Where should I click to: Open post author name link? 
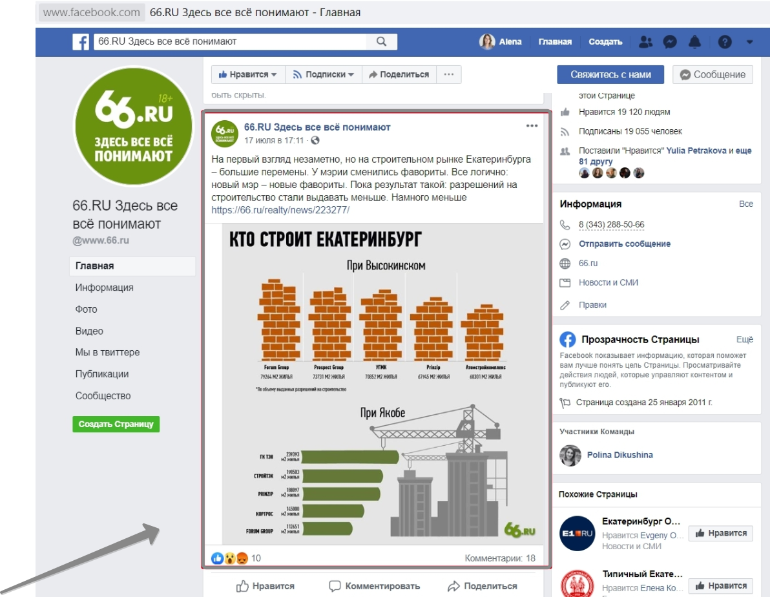pyautogui.click(x=317, y=127)
